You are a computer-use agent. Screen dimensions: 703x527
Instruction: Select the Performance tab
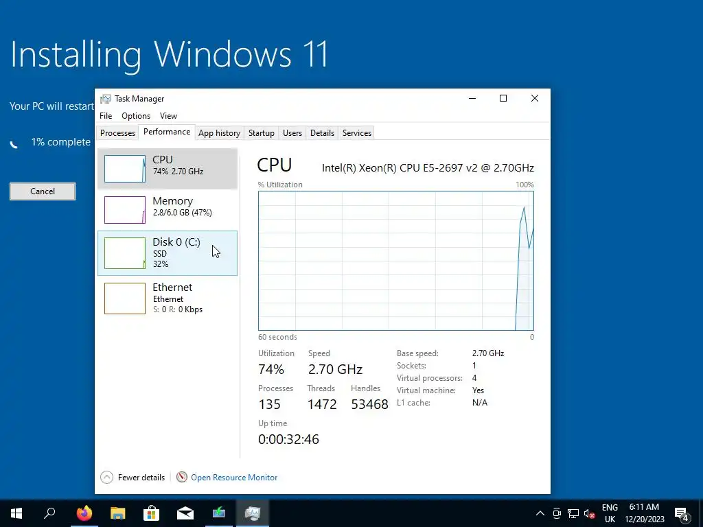pos(167,132)
